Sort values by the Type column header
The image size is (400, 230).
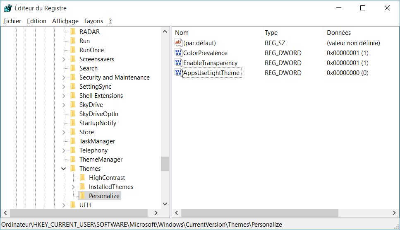(293, 32)
